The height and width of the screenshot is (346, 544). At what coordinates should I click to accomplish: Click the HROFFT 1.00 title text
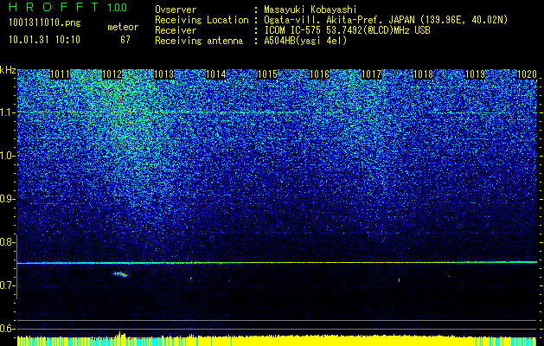(68, 7)
